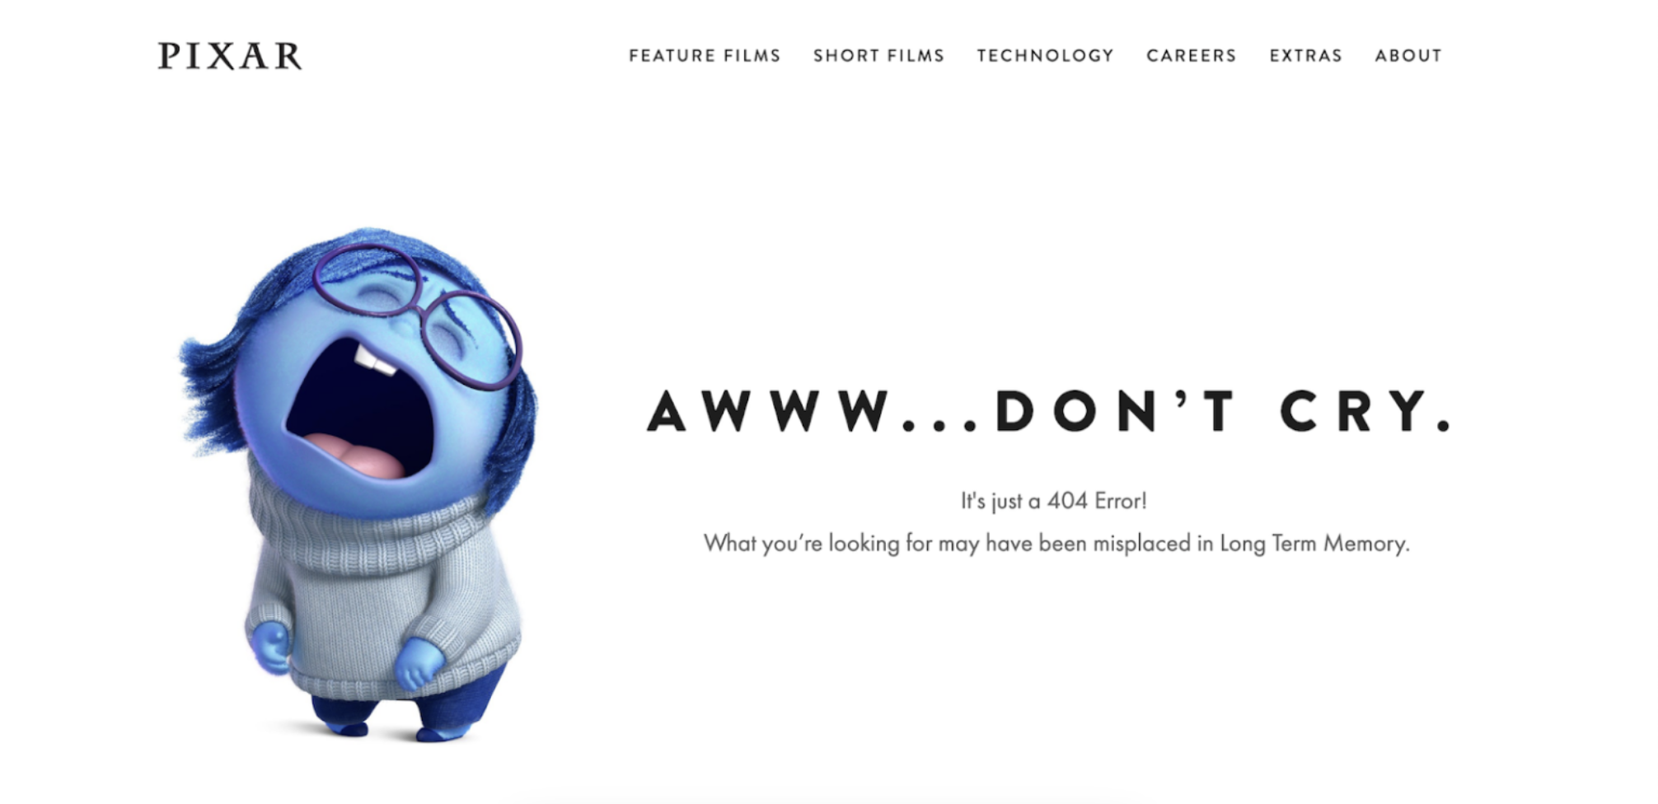This screenshot has height=804, width=1658.
Task: Open the Feature Films menu item
Action: coord(705,55)
